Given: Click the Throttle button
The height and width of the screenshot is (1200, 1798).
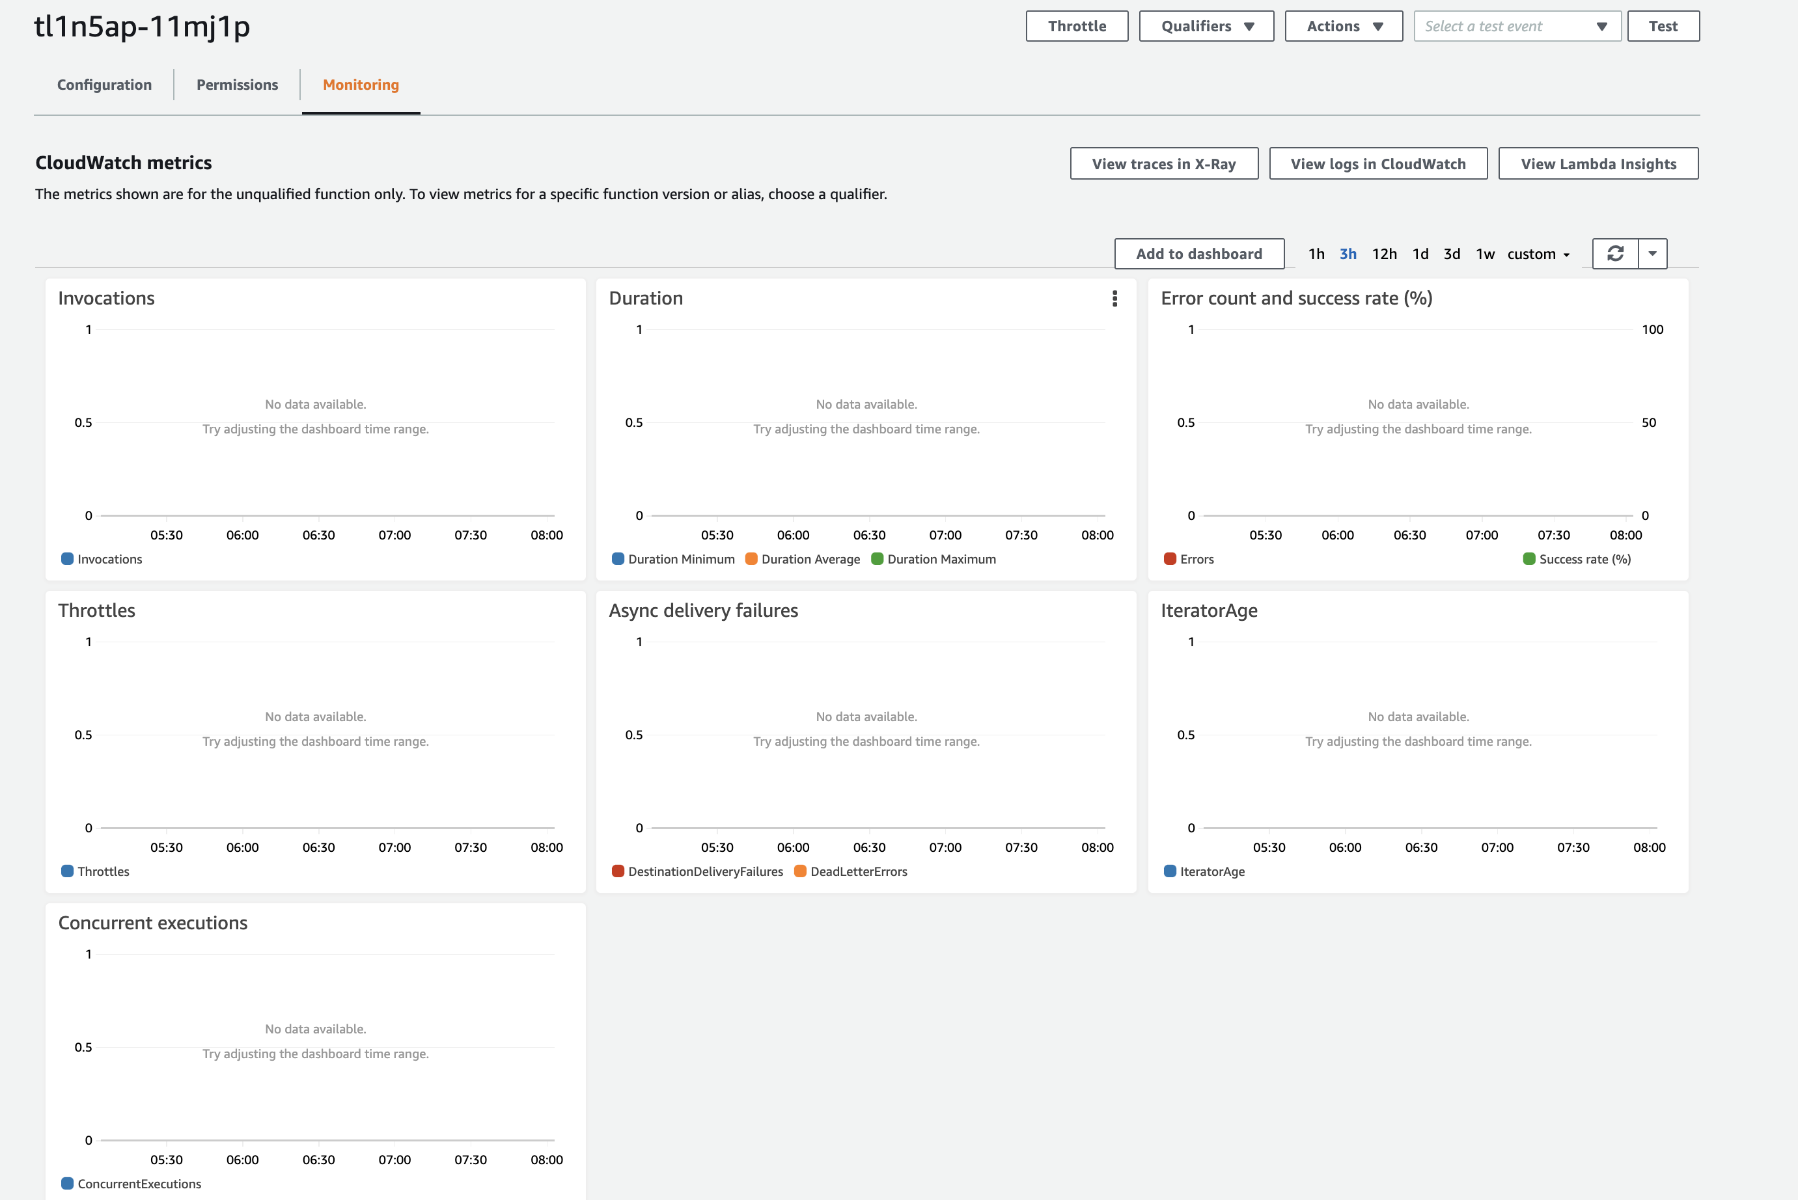Looking at the screenshot, I should (1077, 25).
